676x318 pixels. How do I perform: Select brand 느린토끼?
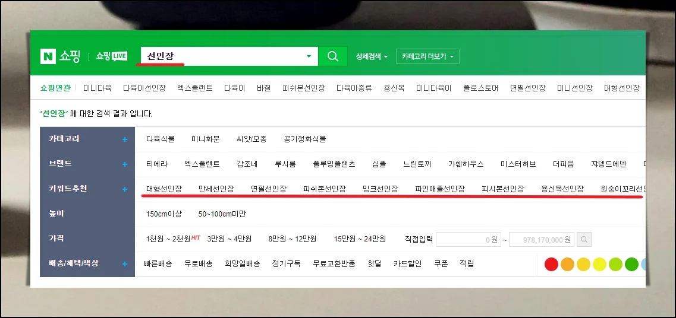coord(417,164)
